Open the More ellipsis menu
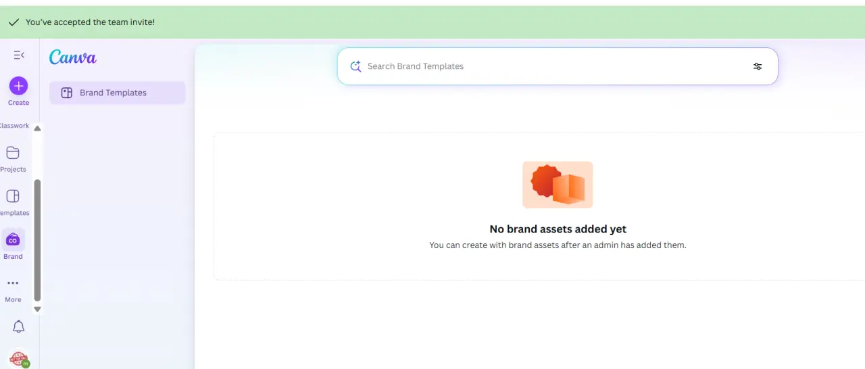Image resolution: width=865 pixels, height=369 pixels. (x=13, y=283)
